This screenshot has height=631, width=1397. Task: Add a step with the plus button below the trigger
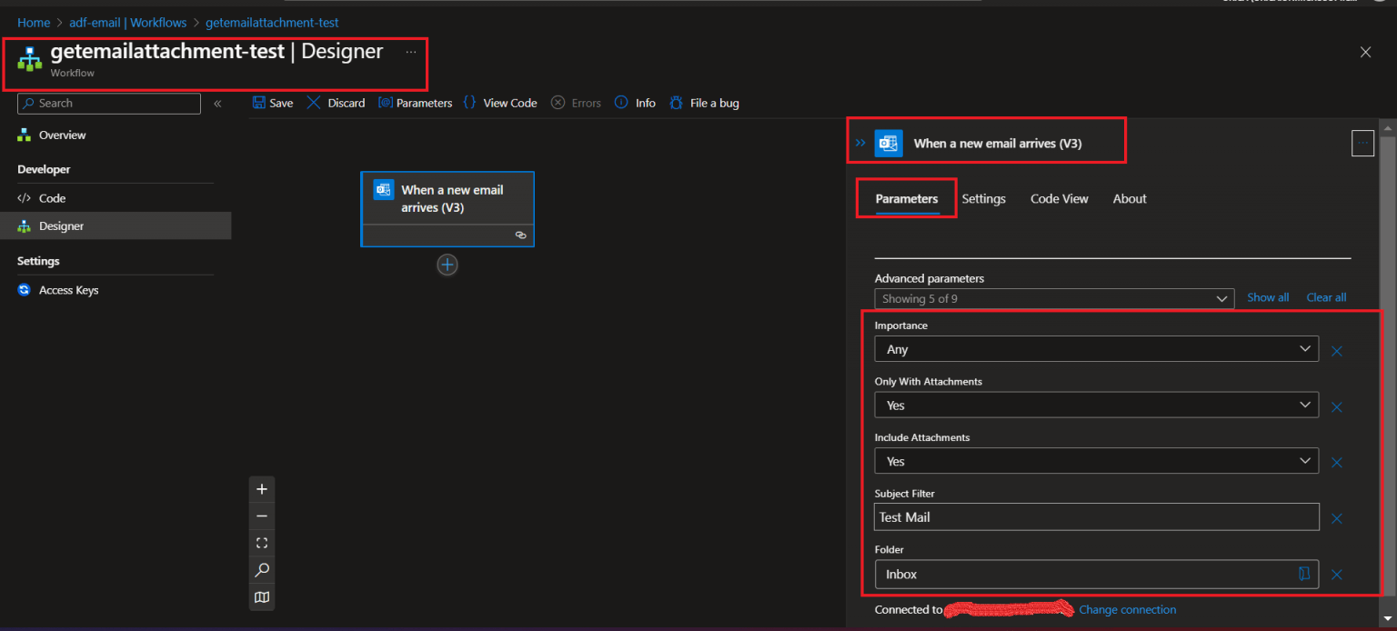coord(447,265)
